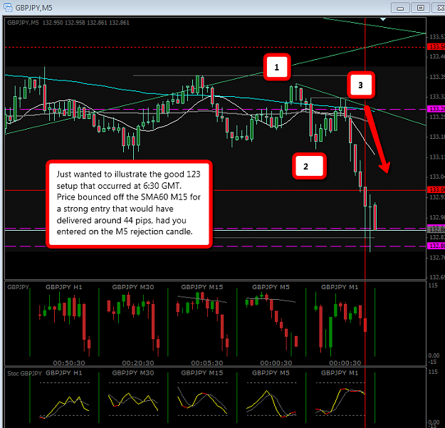Click the 'GBPJPY M1' label in candle panel

click(x=340, y=287)
